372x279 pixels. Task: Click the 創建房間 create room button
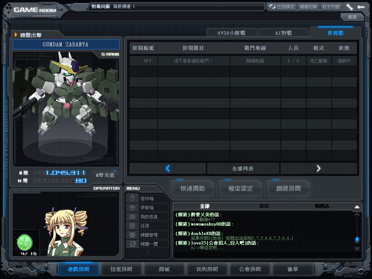(288, 189)
